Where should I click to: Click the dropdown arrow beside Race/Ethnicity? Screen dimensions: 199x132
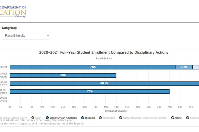[x=47, y=35]
